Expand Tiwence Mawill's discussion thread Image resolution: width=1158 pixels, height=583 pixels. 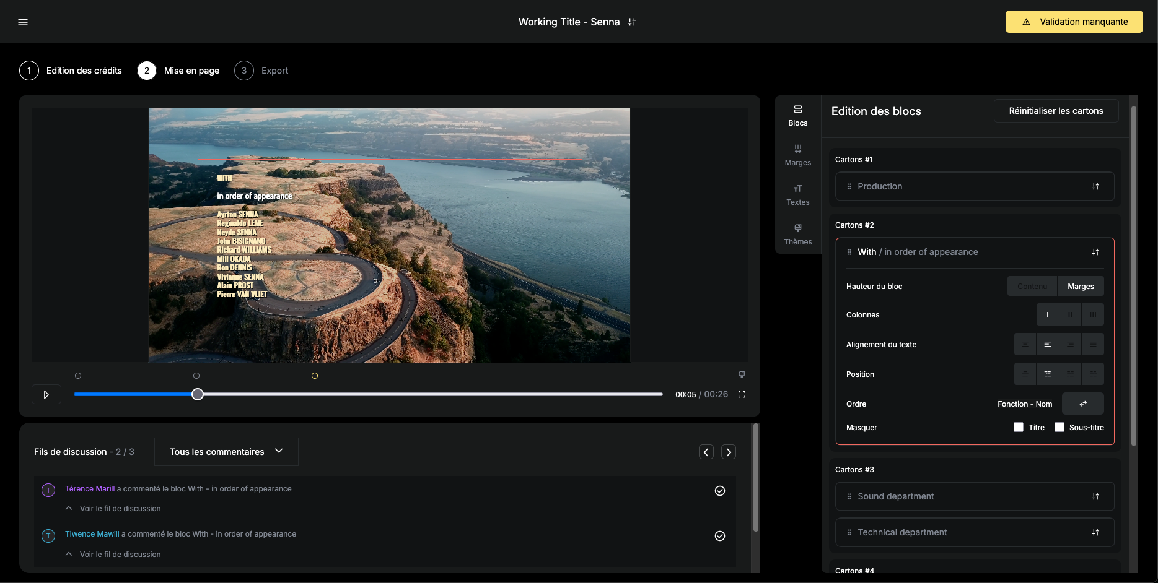(120, 554)
